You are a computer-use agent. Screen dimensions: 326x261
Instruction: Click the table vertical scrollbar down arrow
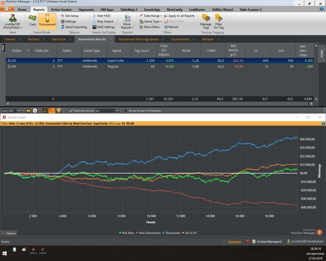pyautogui.click(x=316, y=99)
